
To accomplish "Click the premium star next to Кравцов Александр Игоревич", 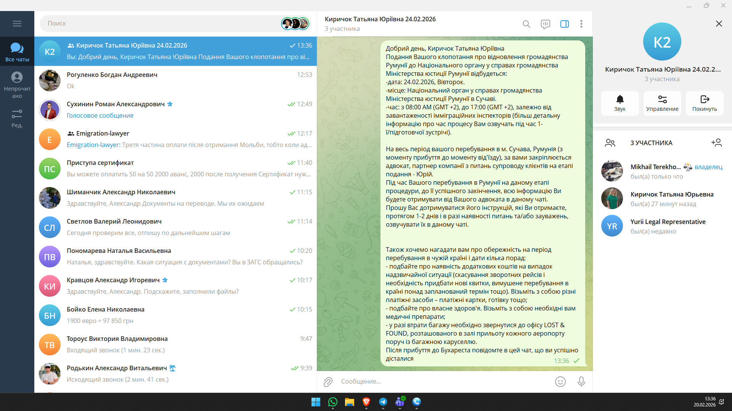I will 165,280.
